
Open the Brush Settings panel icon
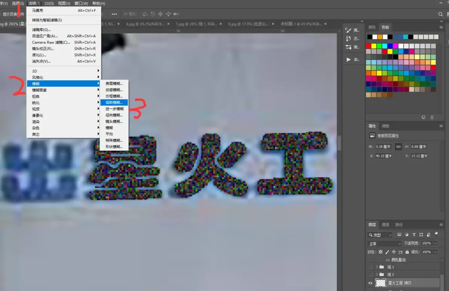coord(348,47)
